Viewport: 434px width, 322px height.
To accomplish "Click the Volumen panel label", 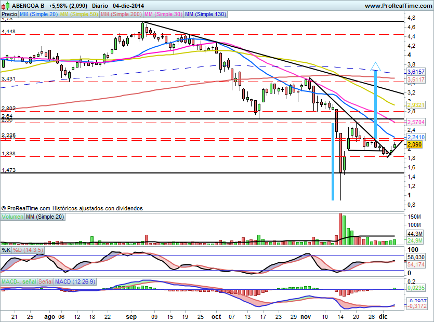I will pos(12,216).
